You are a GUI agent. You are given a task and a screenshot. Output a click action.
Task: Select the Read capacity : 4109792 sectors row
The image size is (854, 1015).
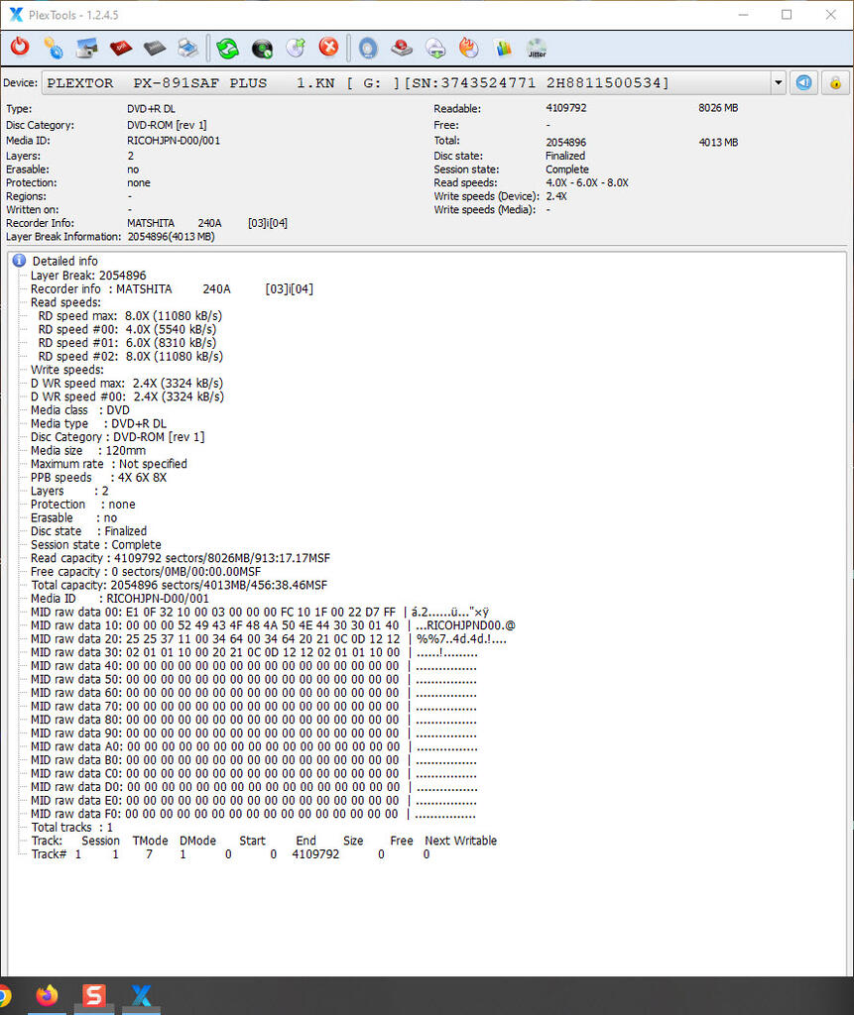(181, 558)
